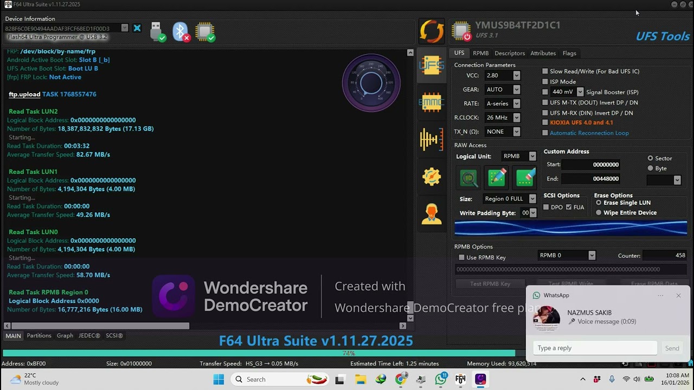Image resolution: width=694 pixels, height=390 pixels.
Task: Open File Explorer from the taskbar
Action: (361, 379)
